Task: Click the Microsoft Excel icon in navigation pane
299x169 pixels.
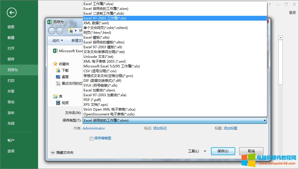Action: click(x=55, y=51)
